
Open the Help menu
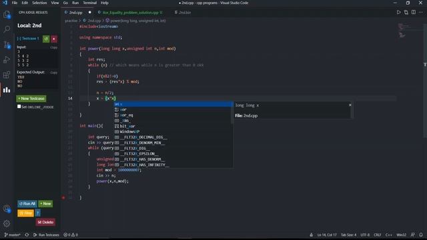[x=105, y=3]
